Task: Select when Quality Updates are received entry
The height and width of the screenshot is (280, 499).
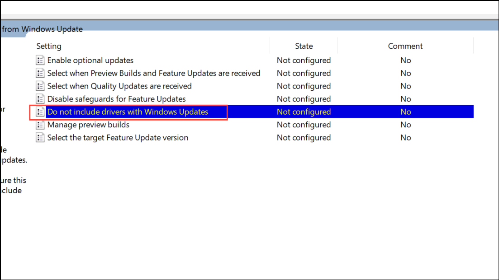Action: point(119,86)
